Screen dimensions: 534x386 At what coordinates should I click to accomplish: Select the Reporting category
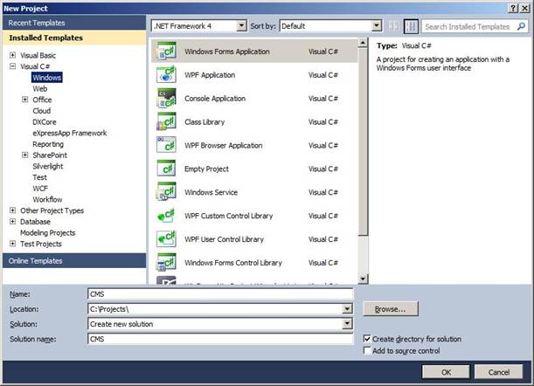click(48, 144)
